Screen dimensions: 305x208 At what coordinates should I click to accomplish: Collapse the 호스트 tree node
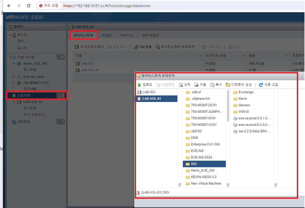(10, 35)
